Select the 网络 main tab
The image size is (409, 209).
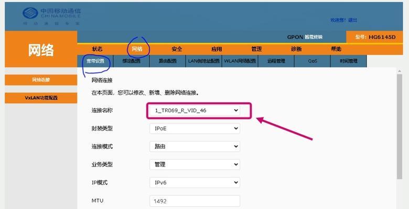pos(137,49)
